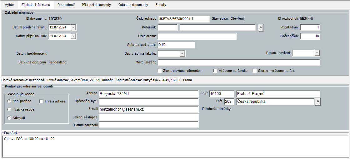350x159 pixels.
Task: Go to the E-maily tab
Action: click(x=161, y=5)
